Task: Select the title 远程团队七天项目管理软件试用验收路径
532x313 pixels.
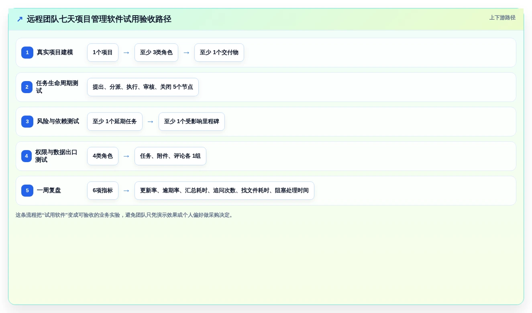Action: tap(99, 19)
